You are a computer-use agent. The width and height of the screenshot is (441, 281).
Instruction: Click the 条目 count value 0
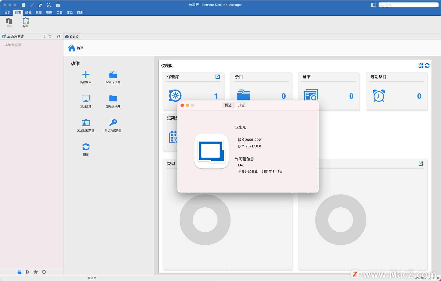coord(283,96)
